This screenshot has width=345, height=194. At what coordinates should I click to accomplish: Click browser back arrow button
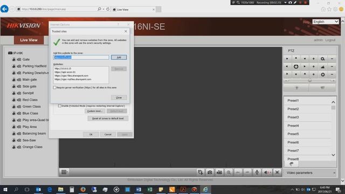click(x=4, y=9)
